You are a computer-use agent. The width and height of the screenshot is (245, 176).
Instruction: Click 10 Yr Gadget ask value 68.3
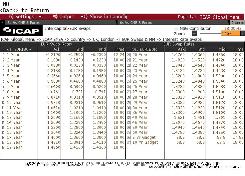[181, 142]
